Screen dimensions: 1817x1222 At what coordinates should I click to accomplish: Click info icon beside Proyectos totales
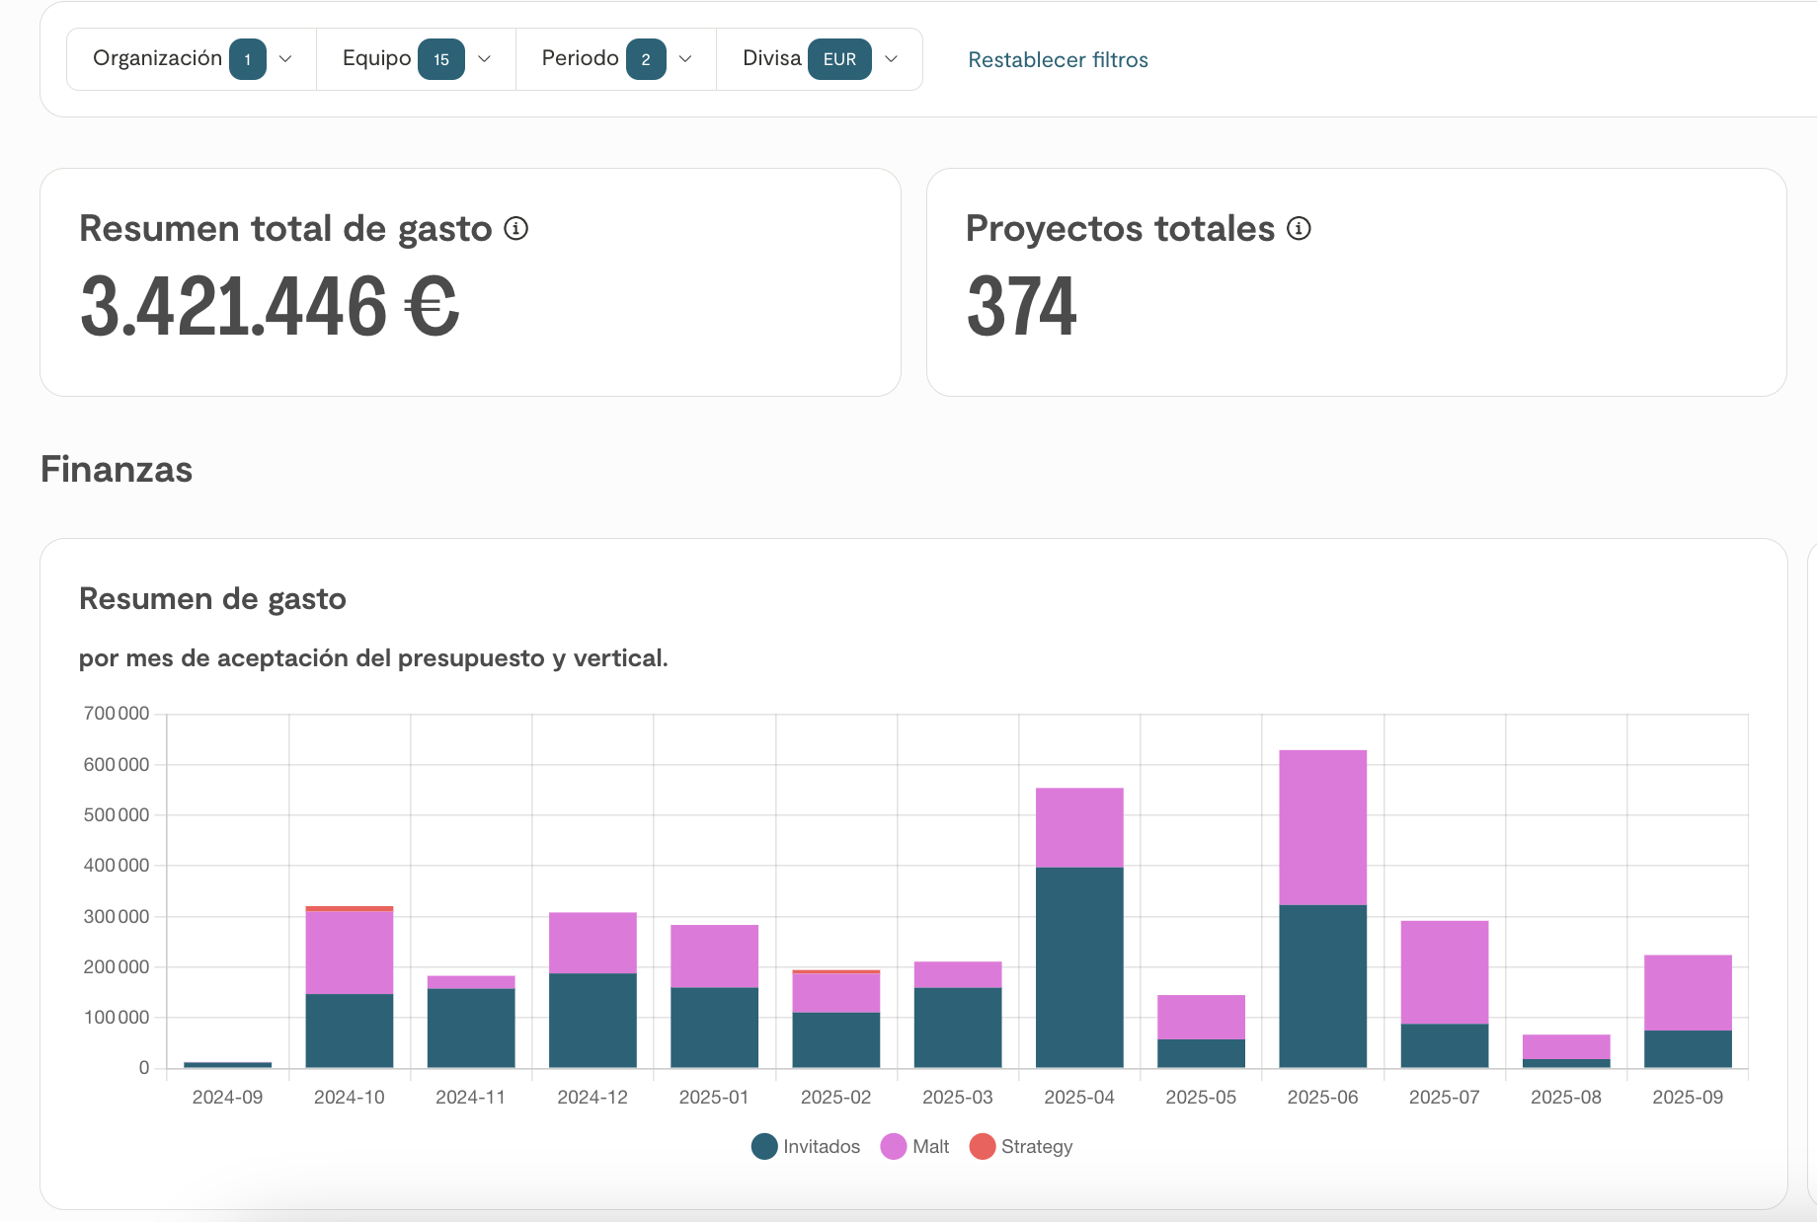[x=1299, y=229]
